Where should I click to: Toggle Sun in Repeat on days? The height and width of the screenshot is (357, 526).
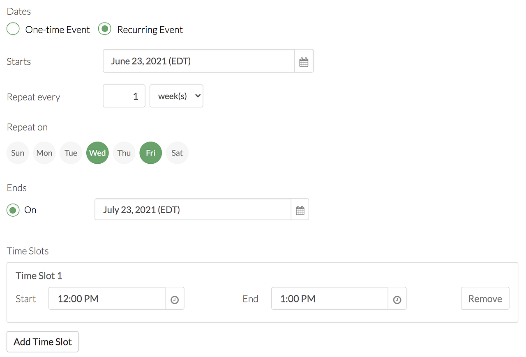click(18, 153)
